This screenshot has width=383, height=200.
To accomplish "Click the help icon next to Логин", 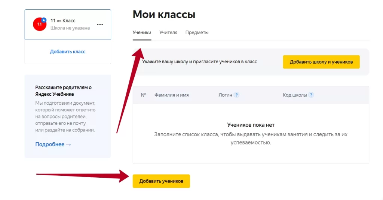I will coord(236,95).
